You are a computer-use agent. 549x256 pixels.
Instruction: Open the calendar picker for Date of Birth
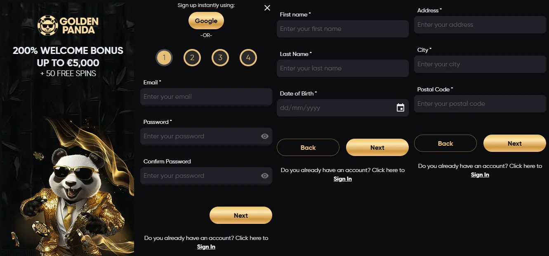coord(400,107)
